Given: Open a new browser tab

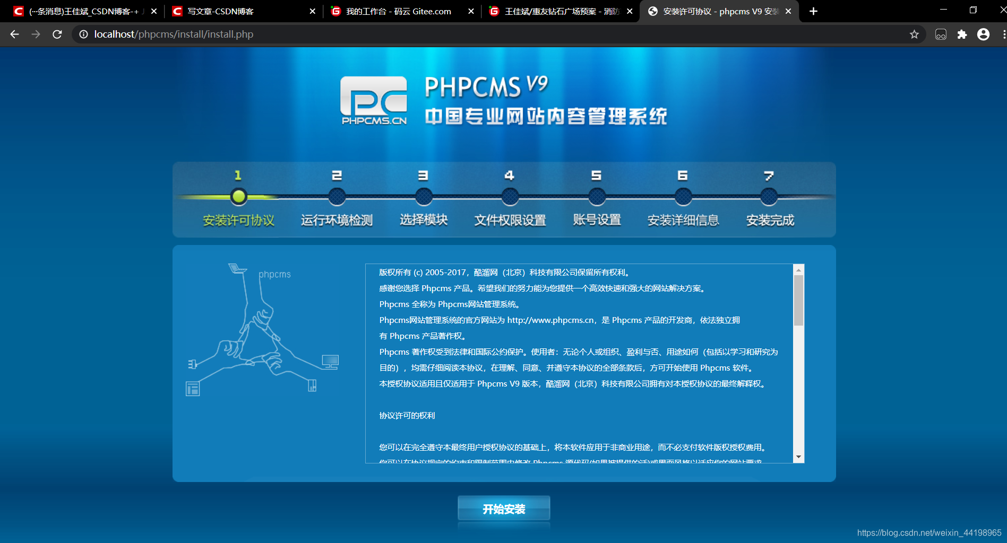Looking at the screenshot, I should (813, 11).
